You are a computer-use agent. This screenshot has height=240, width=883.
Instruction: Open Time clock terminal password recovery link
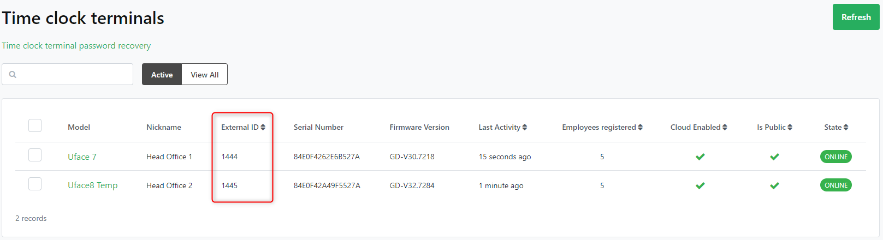(x=76, y=46)
